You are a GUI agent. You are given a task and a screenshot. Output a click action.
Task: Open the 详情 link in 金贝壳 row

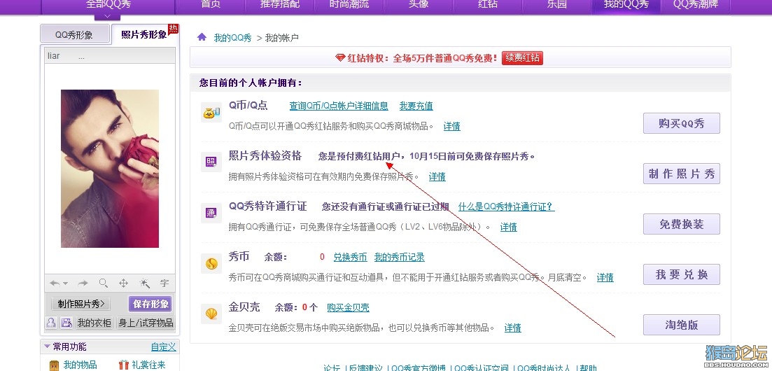(x=512, y=328)
